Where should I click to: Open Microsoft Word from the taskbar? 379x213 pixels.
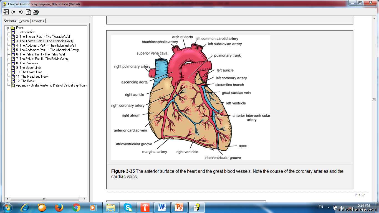162,207
